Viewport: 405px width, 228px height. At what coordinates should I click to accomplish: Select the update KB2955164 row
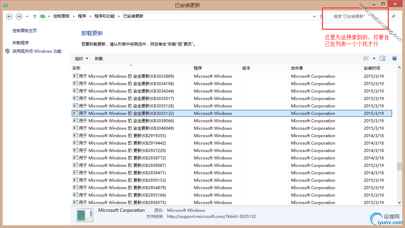[x=232, y=195]
